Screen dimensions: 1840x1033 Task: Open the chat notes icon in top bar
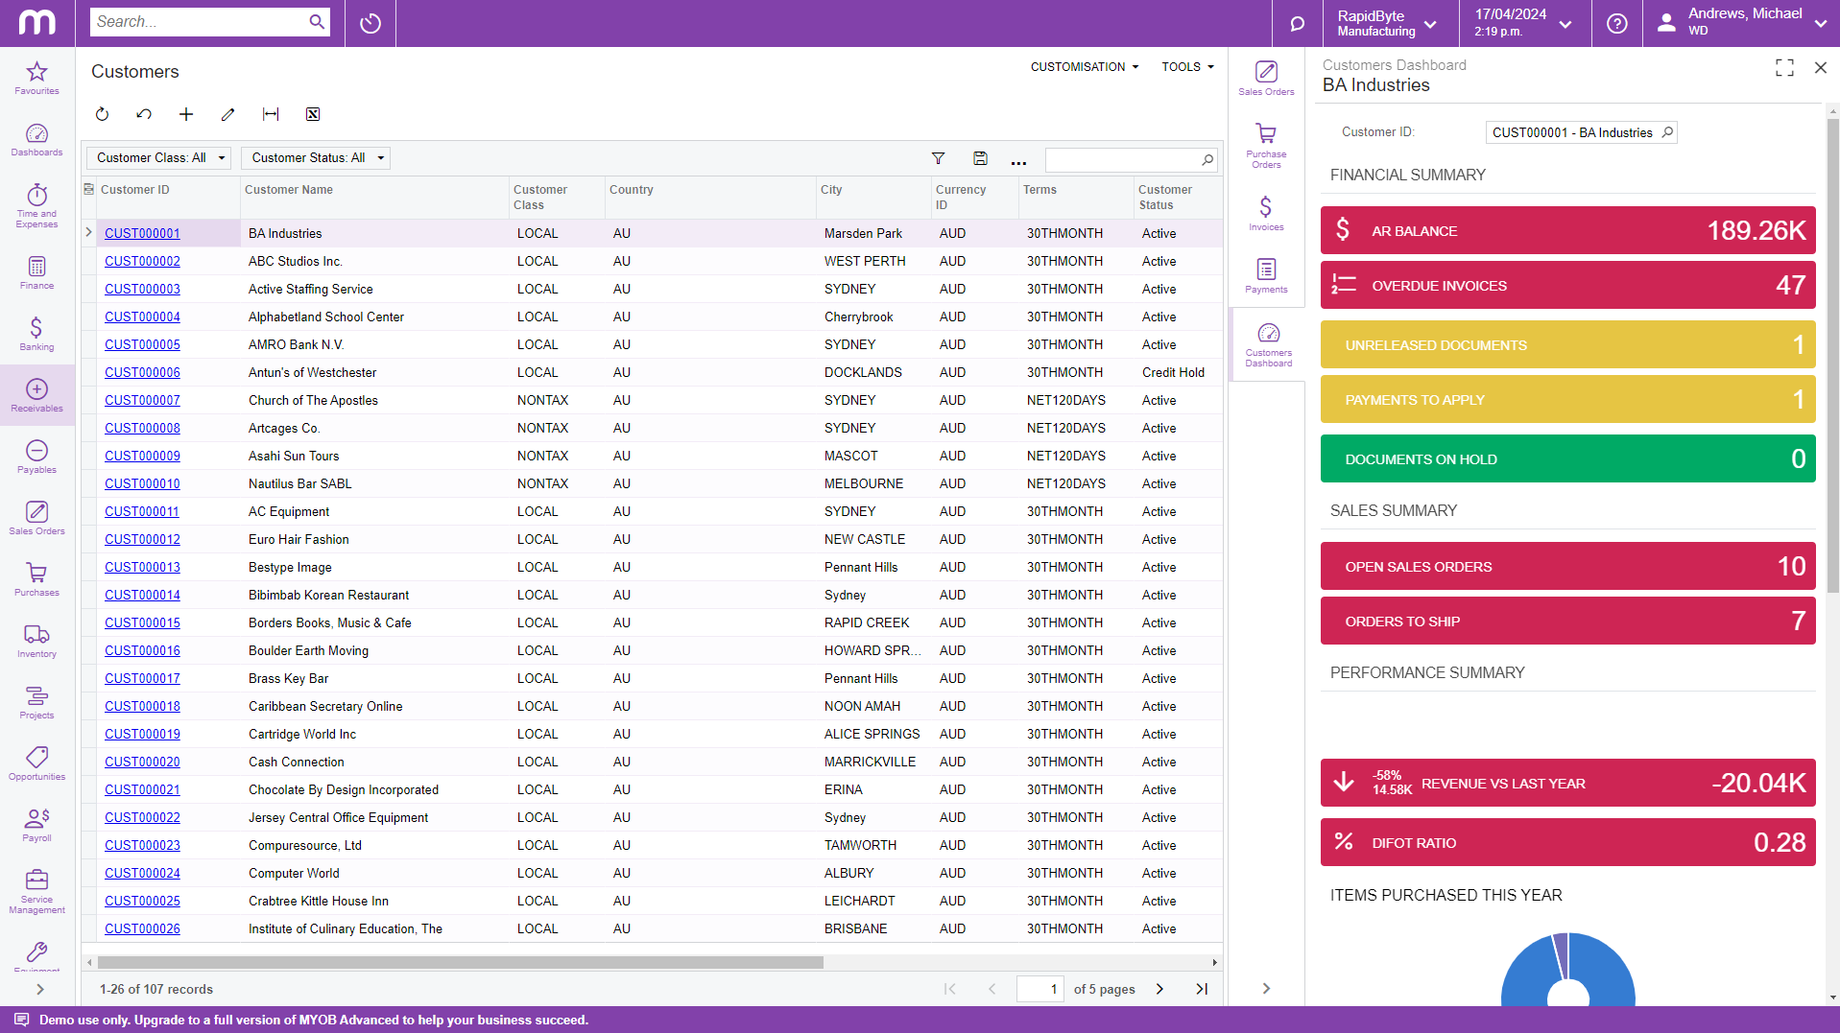point(1297,23)
